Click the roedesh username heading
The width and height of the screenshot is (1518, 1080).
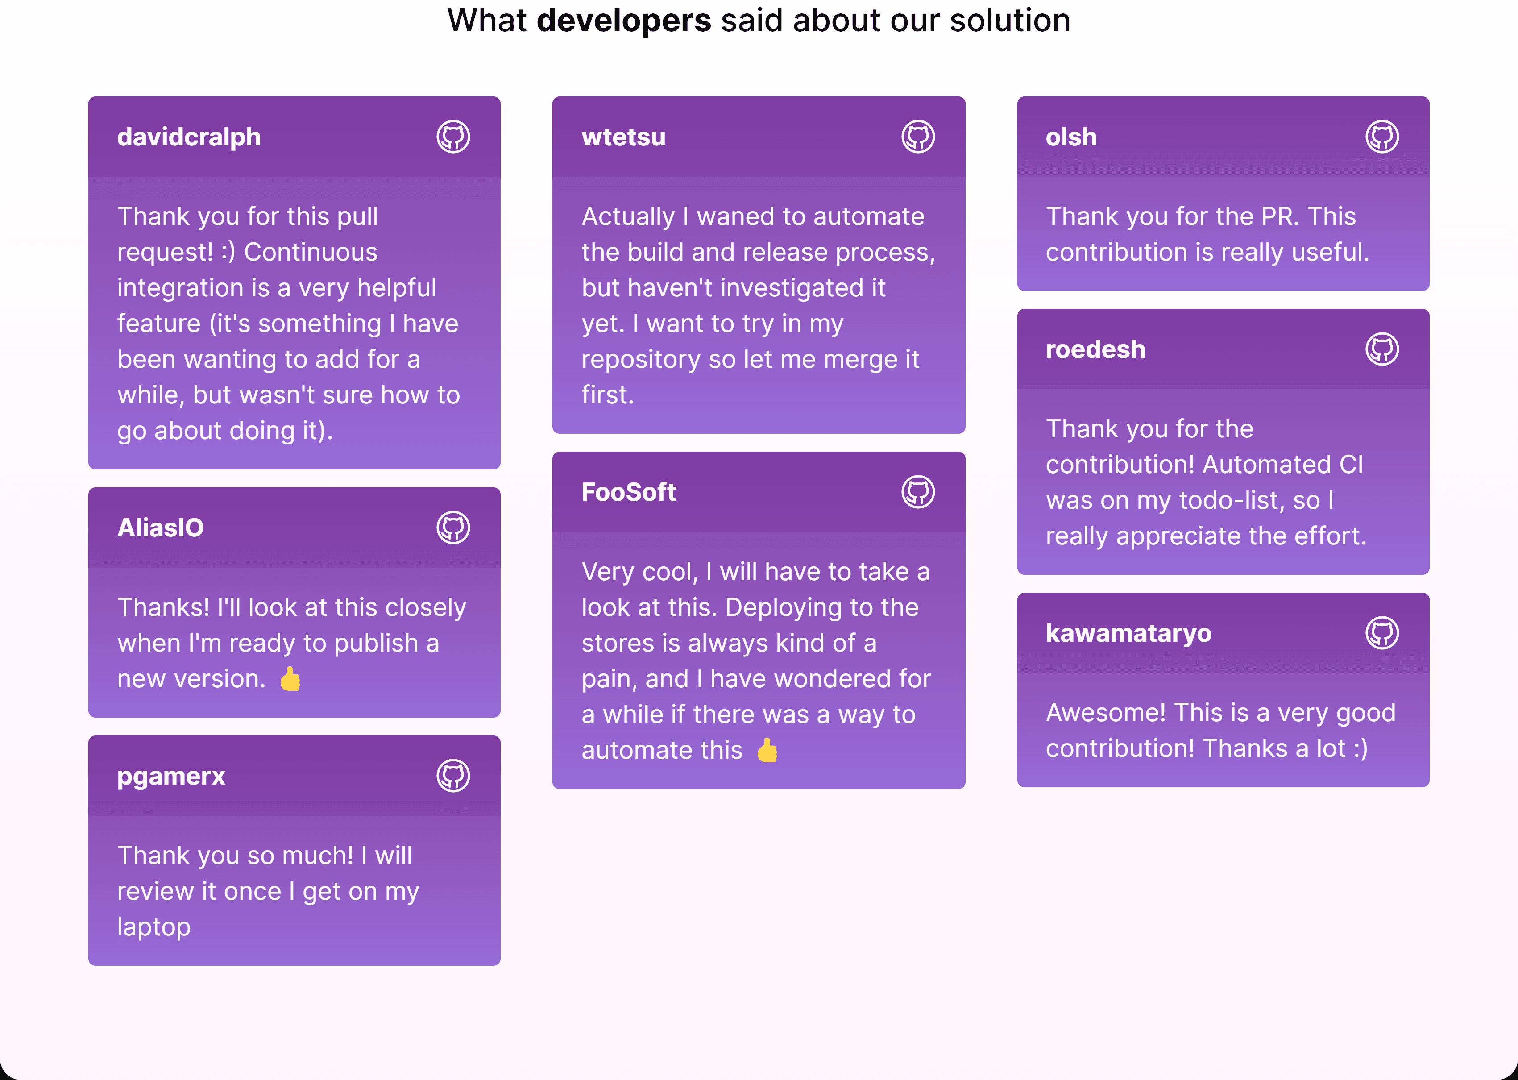pyautogui.click(x=1096, y=349)
